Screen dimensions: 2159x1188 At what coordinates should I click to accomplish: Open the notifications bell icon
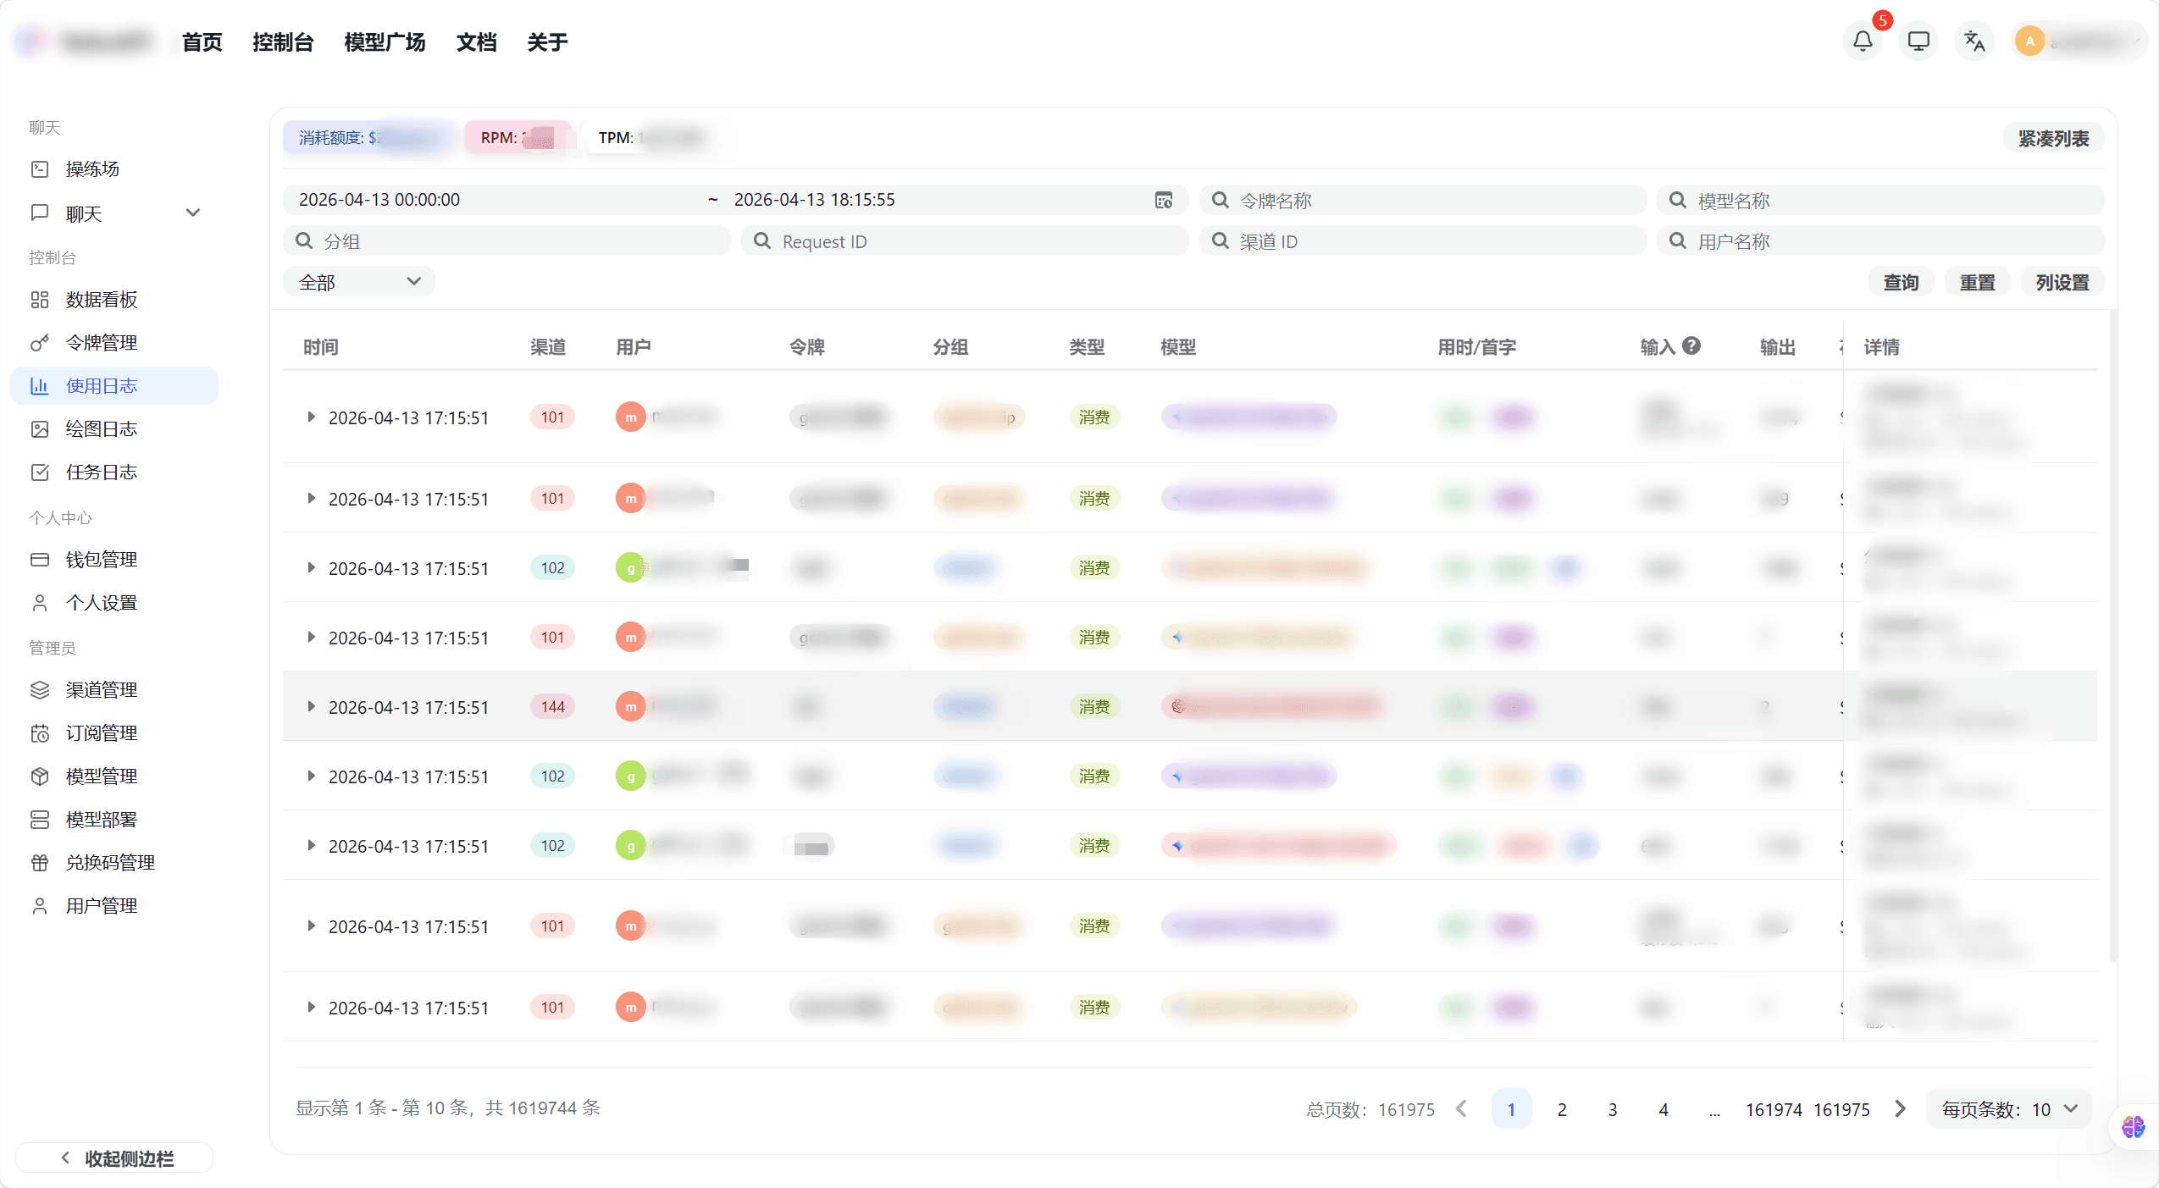(1862, 41)
